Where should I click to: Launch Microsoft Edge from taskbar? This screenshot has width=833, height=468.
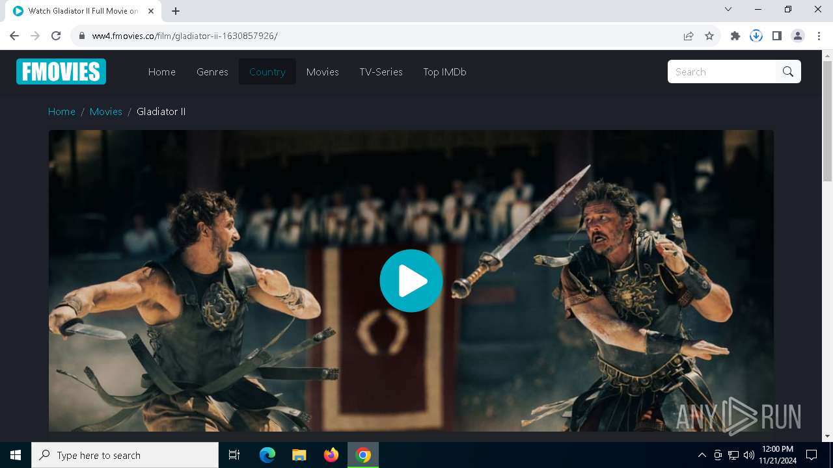tap(267, 455)
